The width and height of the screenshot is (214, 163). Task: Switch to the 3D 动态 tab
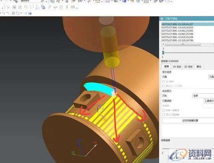pyautogui.click(x=177, y=67)
